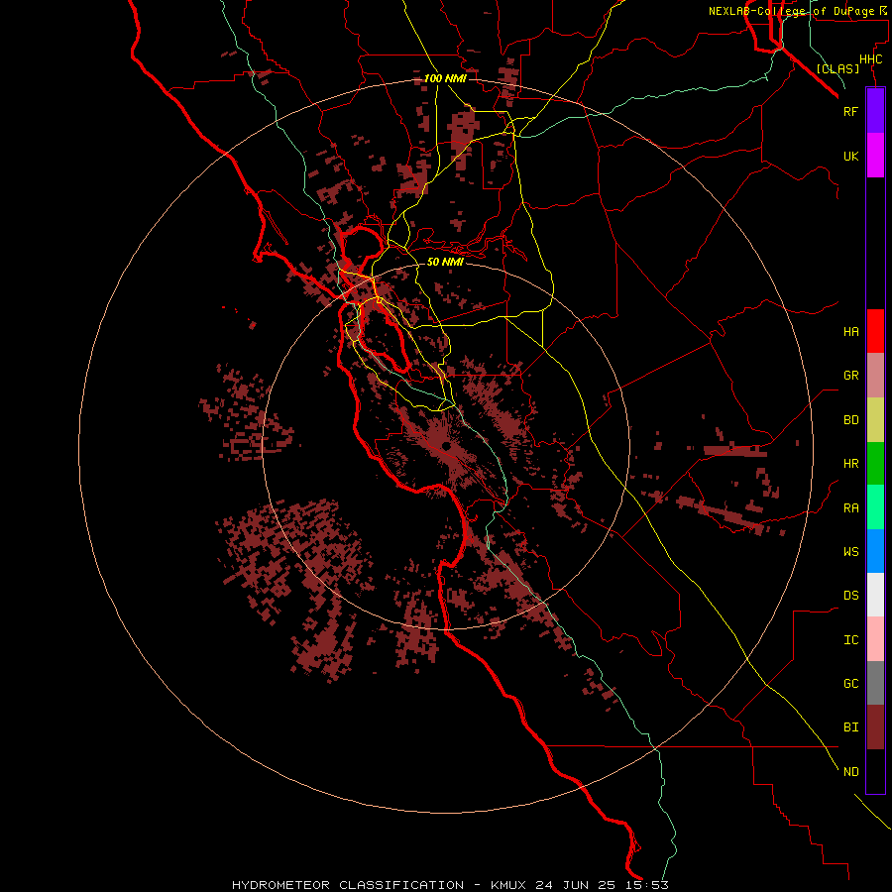Click the IC legend label
The width and height of the screenshot is (892, 892).
click(x=850, y=640)
